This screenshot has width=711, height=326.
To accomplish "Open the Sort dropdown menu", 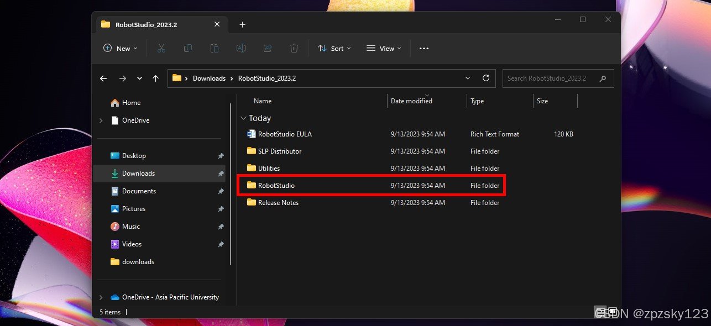I will point(335,49).
